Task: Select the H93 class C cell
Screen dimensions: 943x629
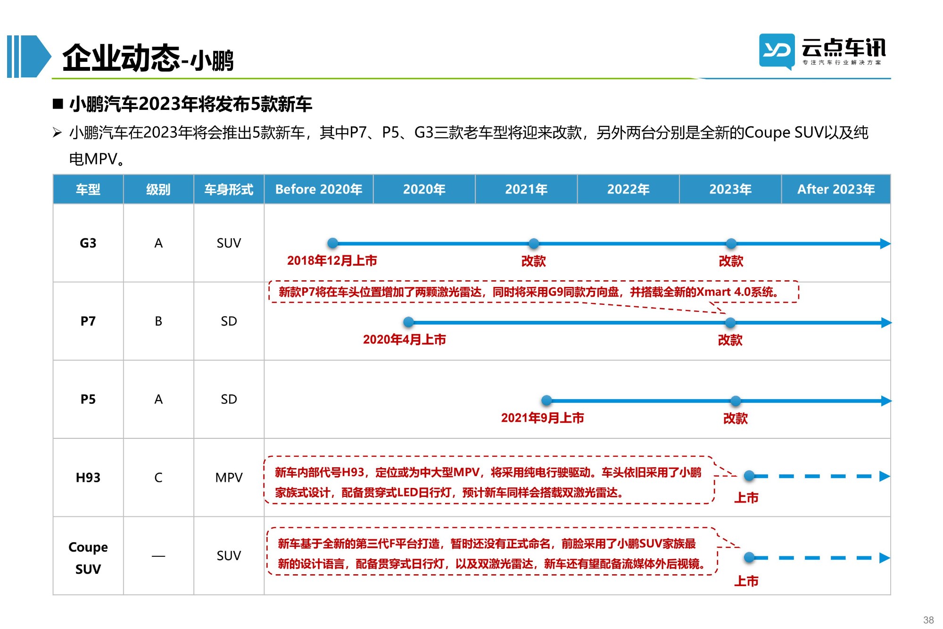Action: 158,478
